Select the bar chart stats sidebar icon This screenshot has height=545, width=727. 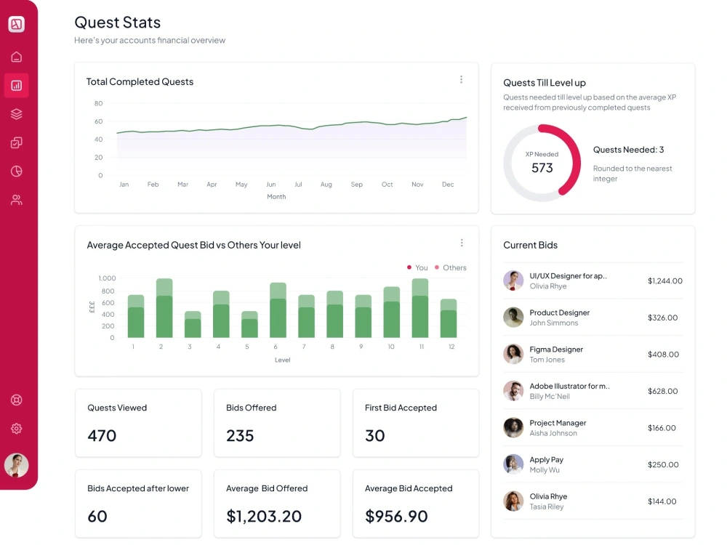(x=16, y=85)
